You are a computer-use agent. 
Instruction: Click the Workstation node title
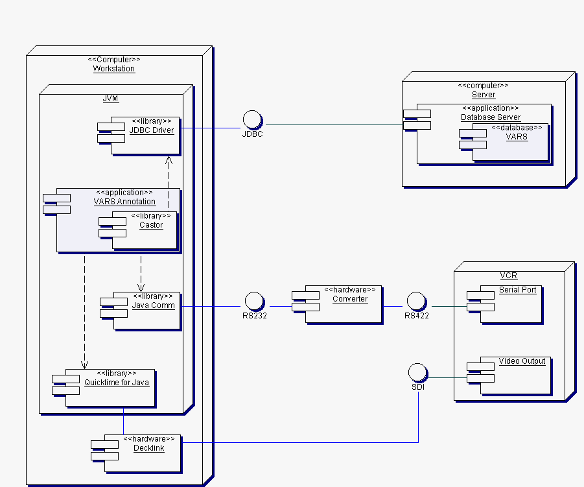[113, 69]
